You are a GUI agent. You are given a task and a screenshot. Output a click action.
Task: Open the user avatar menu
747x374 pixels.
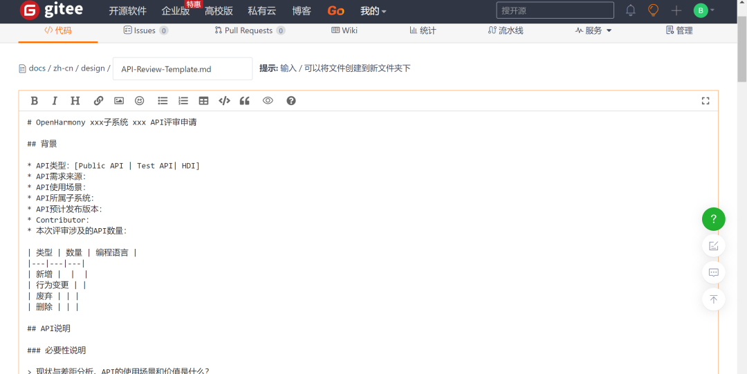703,10
